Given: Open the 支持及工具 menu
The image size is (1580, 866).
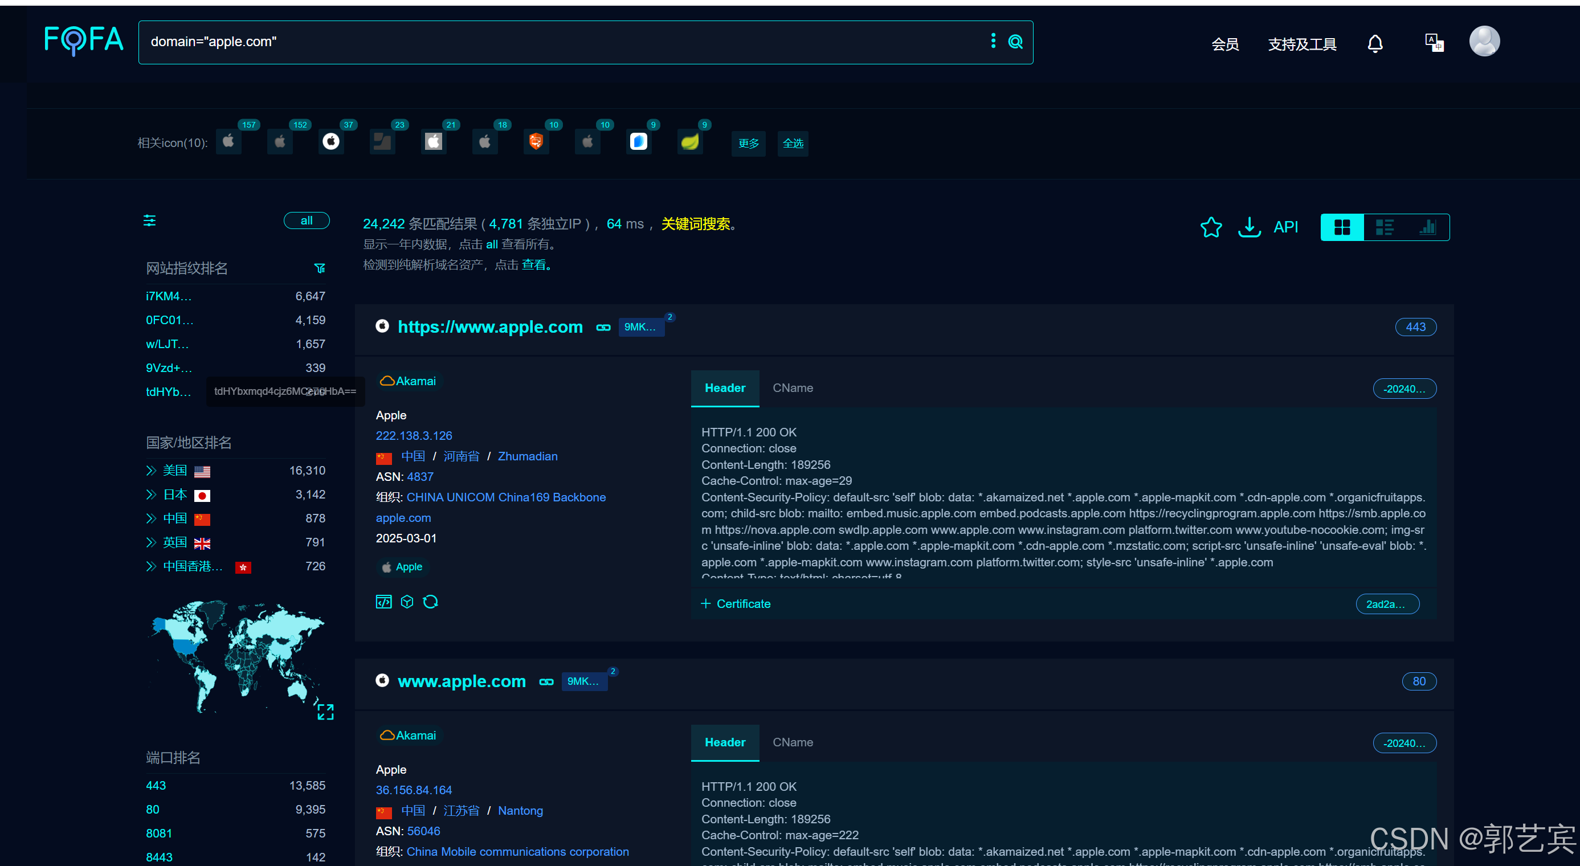Looking at the screenshot, I should pyautogui.click(x=1301, y=44).
